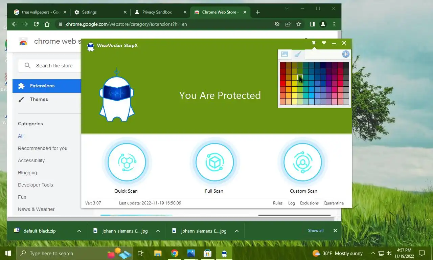Switch to the Settings Chrome tab

[100, 12]
